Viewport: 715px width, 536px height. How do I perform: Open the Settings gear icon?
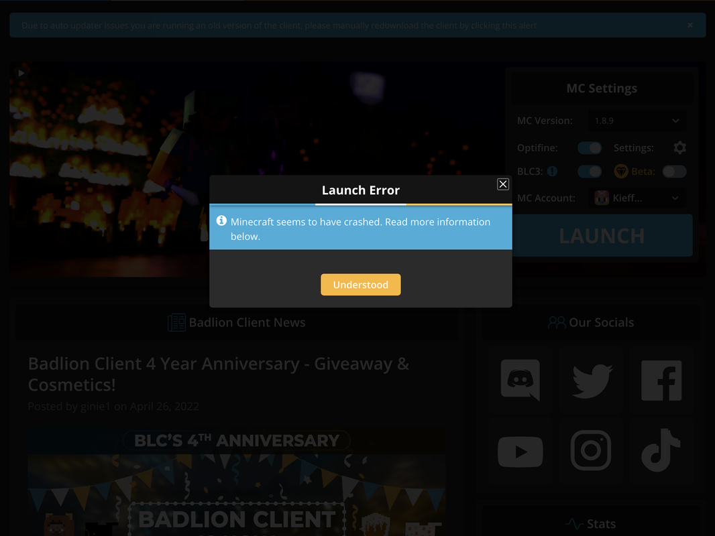coord(679,147)
